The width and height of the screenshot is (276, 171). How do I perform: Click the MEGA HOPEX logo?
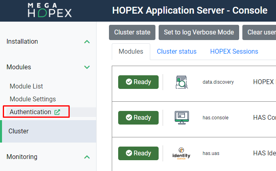50,10
